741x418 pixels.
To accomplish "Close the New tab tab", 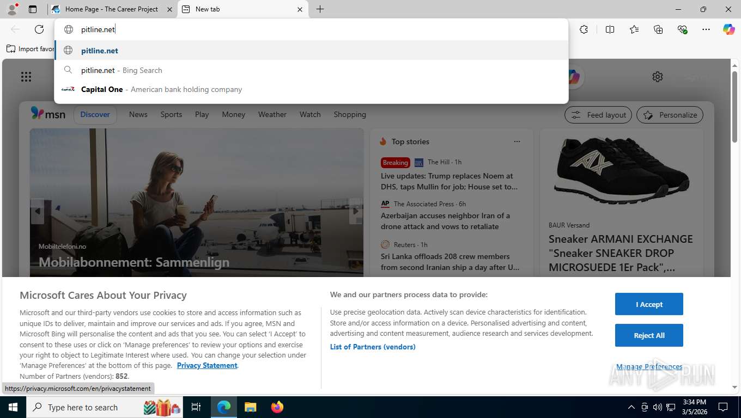I will pyautogui.click(x=300, y=9).
